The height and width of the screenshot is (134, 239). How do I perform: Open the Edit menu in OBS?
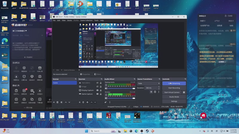[x=59, y=20]
